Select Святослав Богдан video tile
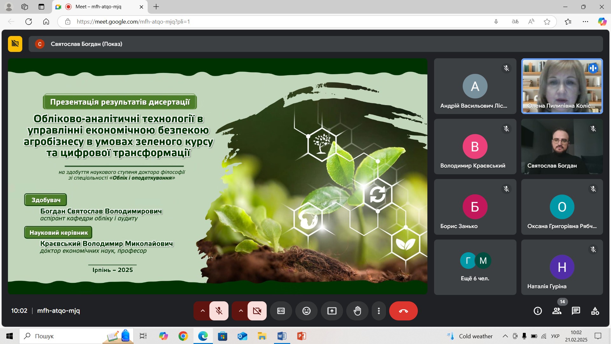This screenshot has height=344, width=611. coord(562,147)
